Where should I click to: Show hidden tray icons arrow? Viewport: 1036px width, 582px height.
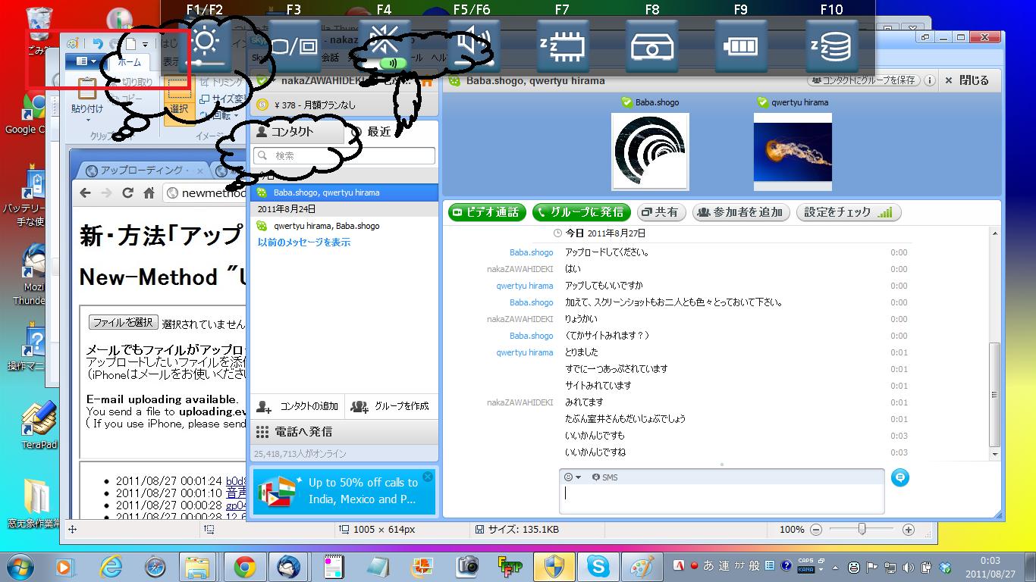[836, 566]
